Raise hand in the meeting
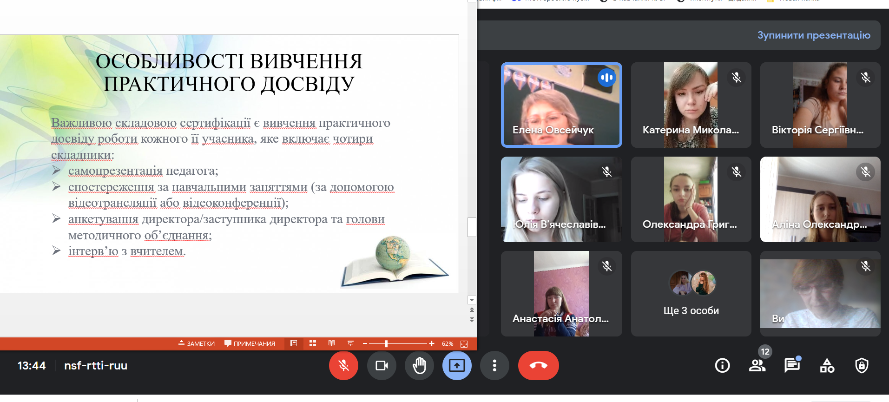The width and height of the screenshot is (889, 402). point(419,366)
